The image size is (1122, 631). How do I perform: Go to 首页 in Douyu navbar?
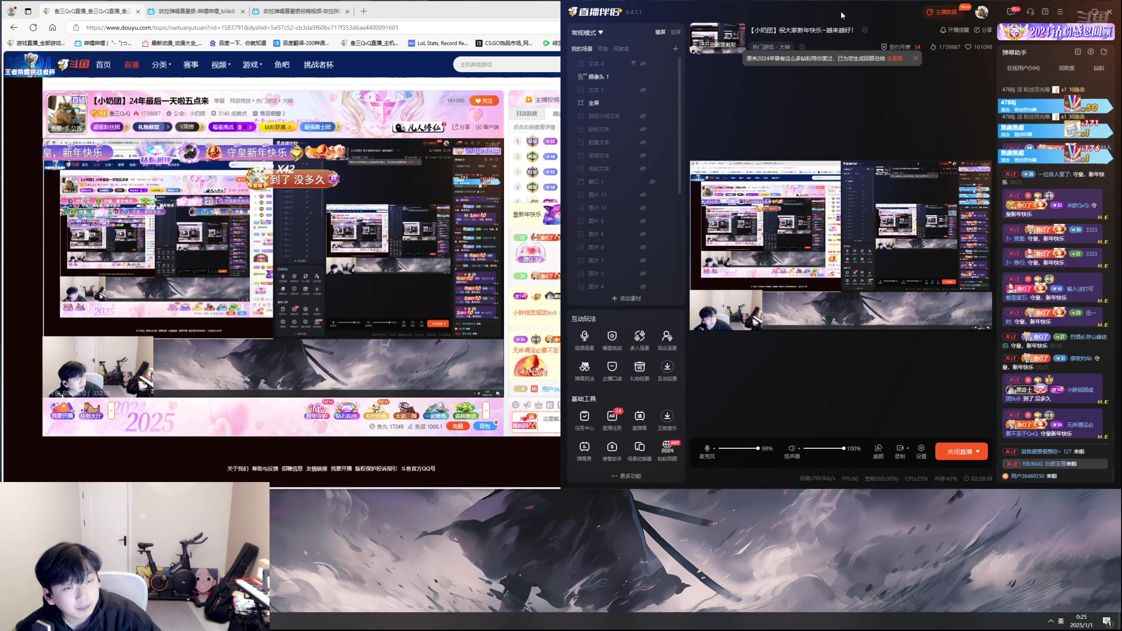coord(103,65)
